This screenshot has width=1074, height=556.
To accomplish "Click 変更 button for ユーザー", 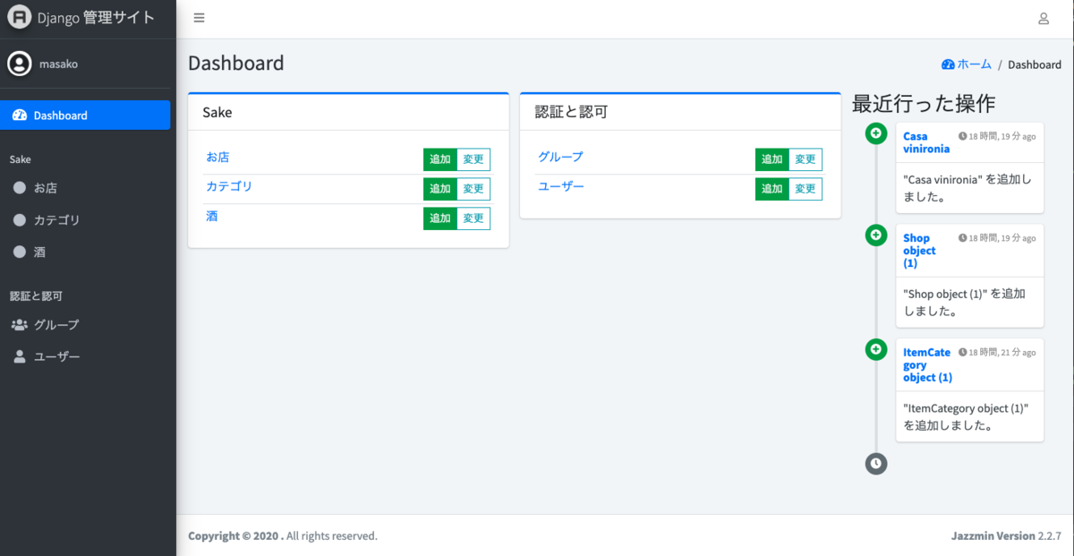I will [x=805, y=189].
